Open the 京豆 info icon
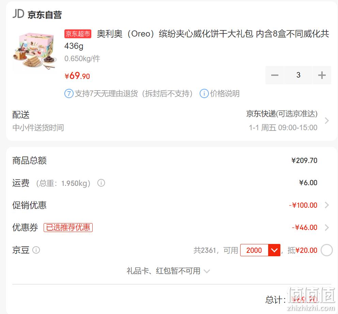Viewport: 338px width, 314px height. [x=36, y=250]
